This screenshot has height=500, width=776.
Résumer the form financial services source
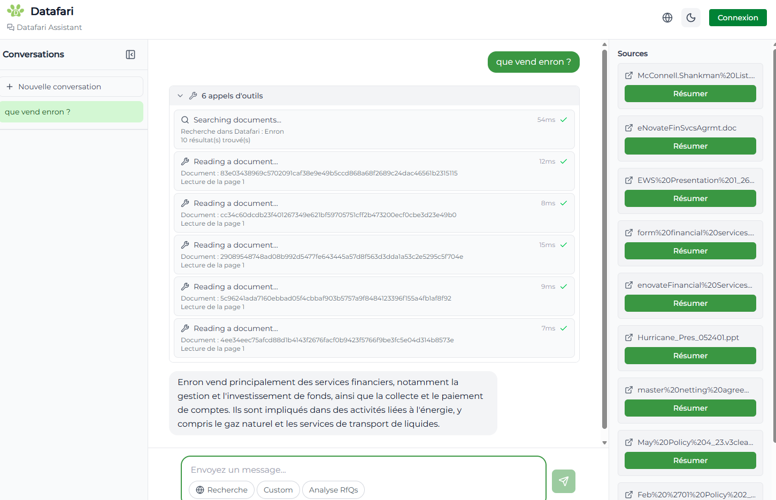pyautogui.click(x=690, y=251)
